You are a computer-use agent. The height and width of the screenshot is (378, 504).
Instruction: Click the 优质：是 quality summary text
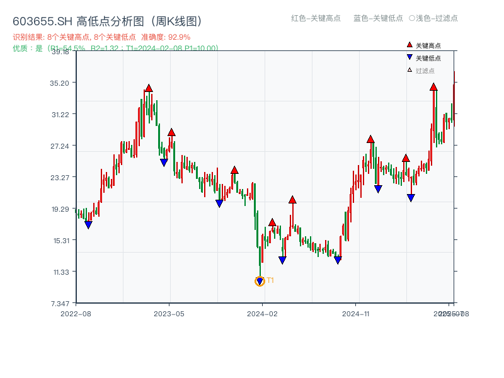25,47
